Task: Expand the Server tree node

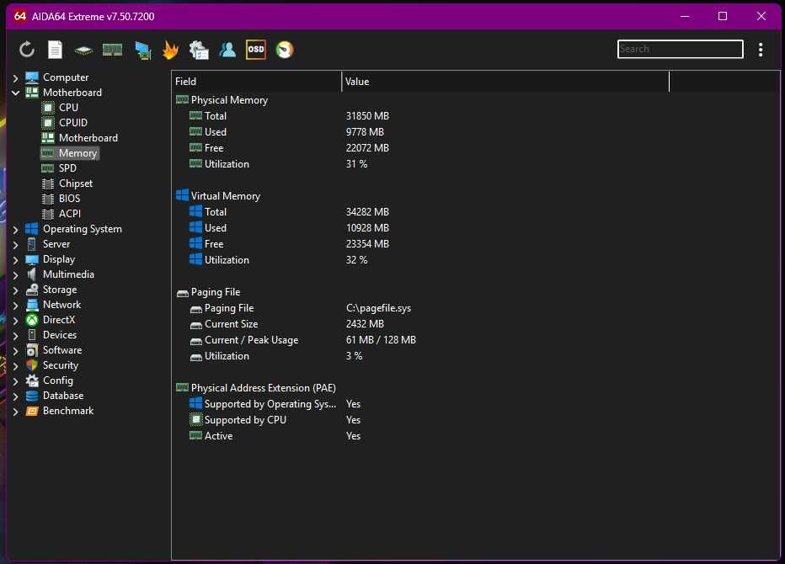Action: (x=15, y=245)
